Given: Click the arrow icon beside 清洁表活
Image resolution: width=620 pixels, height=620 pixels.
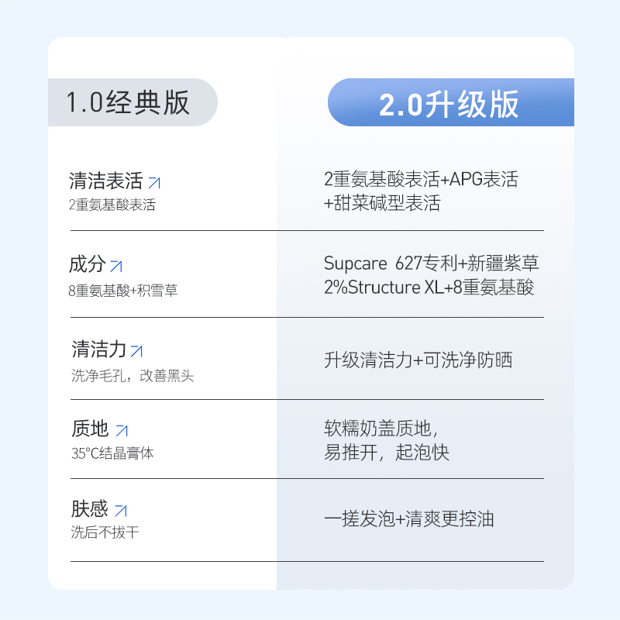Looking at the screenshot, I should 154,183.
